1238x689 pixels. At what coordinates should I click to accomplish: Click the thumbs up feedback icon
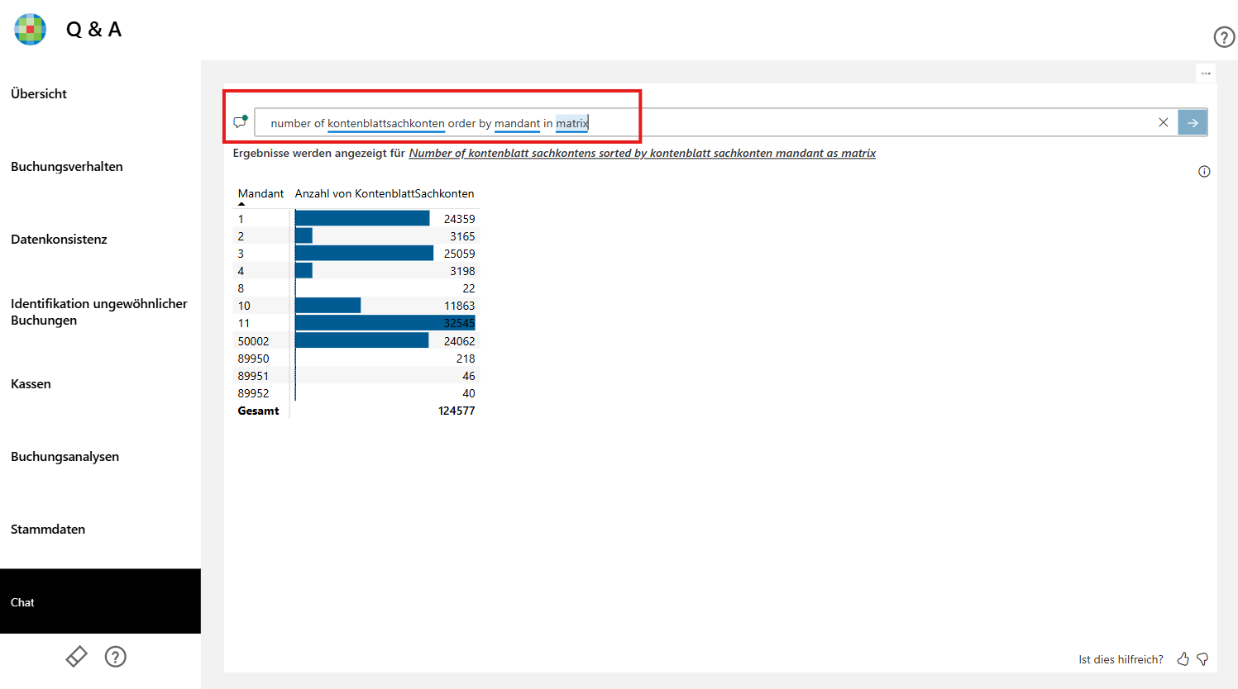[1183, 659]
